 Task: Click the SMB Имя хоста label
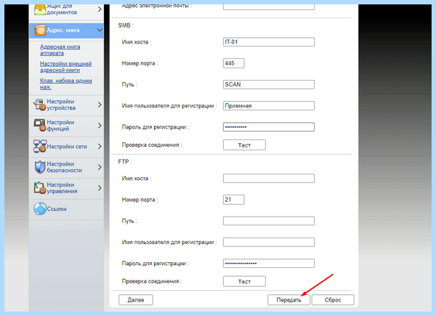coord(137,42)
